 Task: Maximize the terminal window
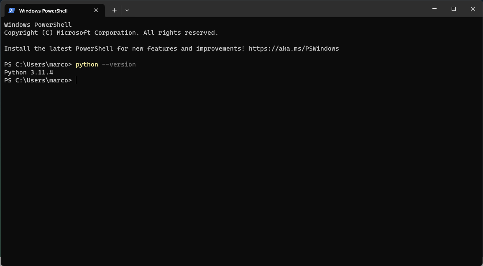click(x=453, y=8)
